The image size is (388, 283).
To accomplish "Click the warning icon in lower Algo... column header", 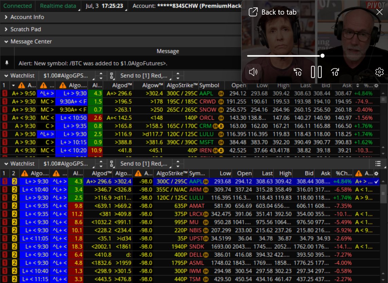I will tap(25, 173).
